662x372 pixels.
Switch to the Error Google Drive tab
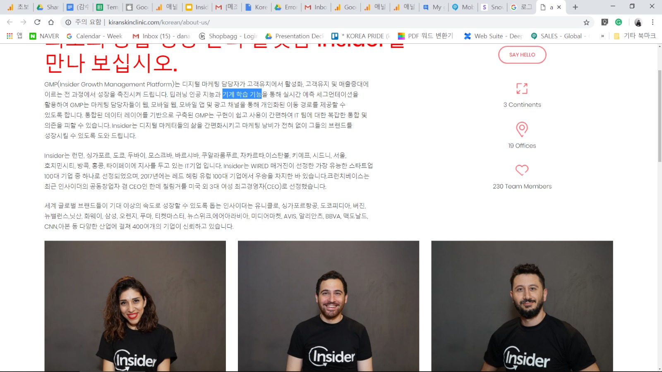[286, 7]
